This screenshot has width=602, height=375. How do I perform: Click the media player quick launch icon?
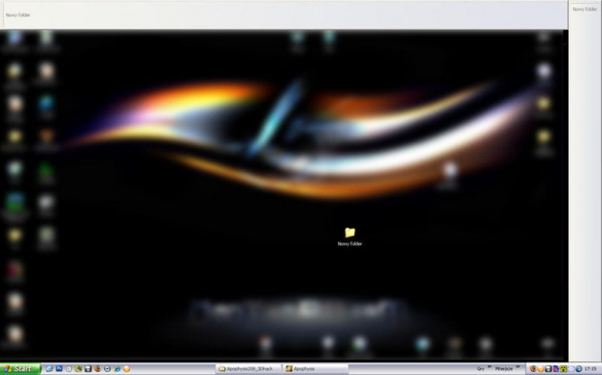pyautogui.click(x=107, y=368)
